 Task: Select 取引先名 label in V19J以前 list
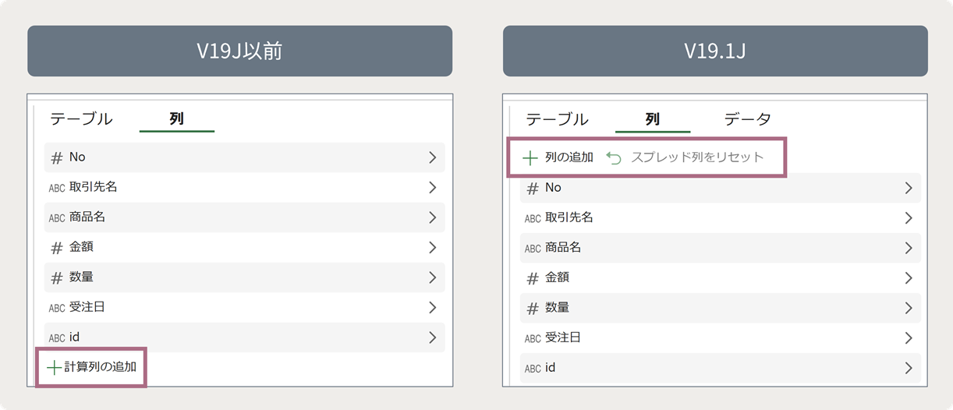coord(93,187)
